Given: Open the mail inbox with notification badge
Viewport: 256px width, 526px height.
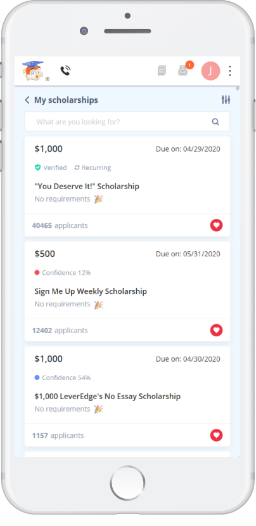Looking at the screenshot, I should click(183, 70).
